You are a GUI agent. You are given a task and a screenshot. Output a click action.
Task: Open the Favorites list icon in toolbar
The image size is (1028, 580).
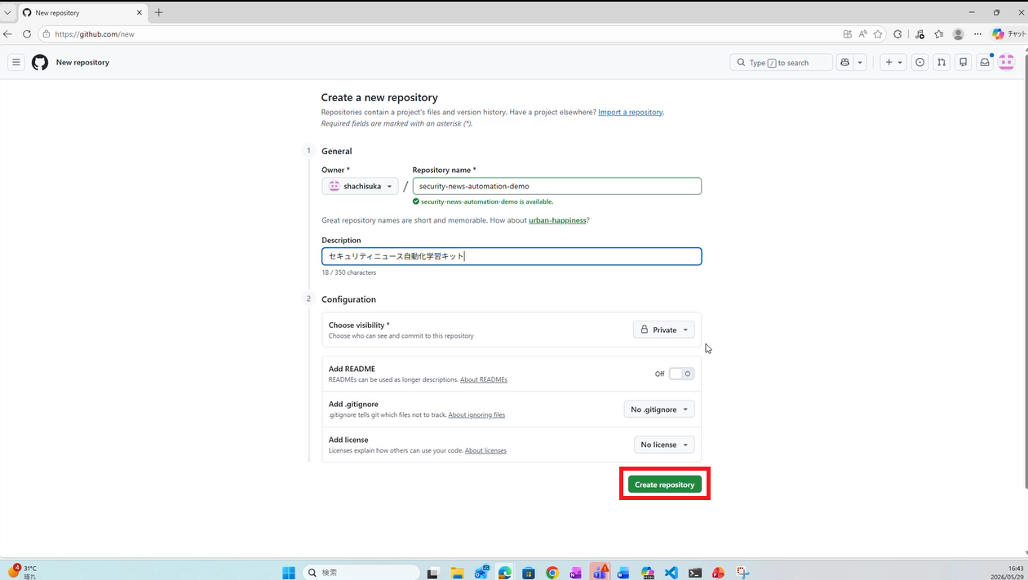(939, 34)
